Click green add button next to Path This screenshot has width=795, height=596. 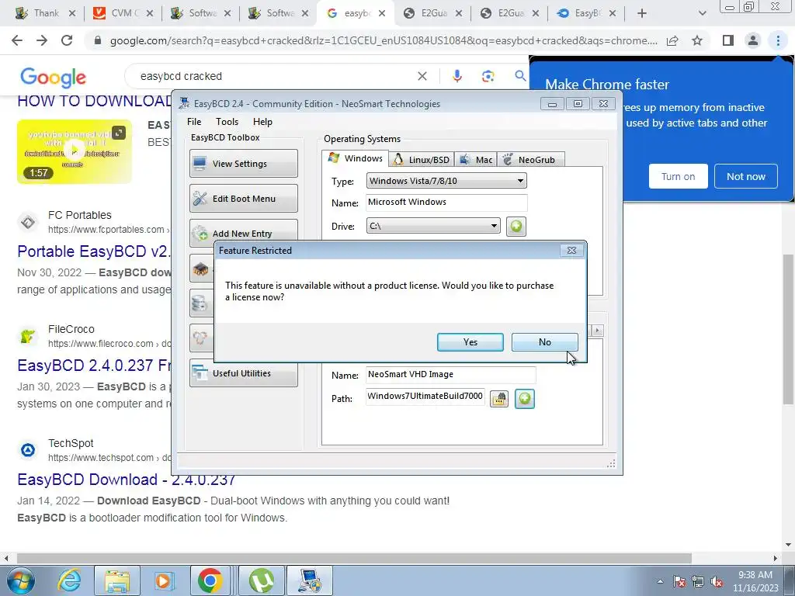click(x=524, y=399)
